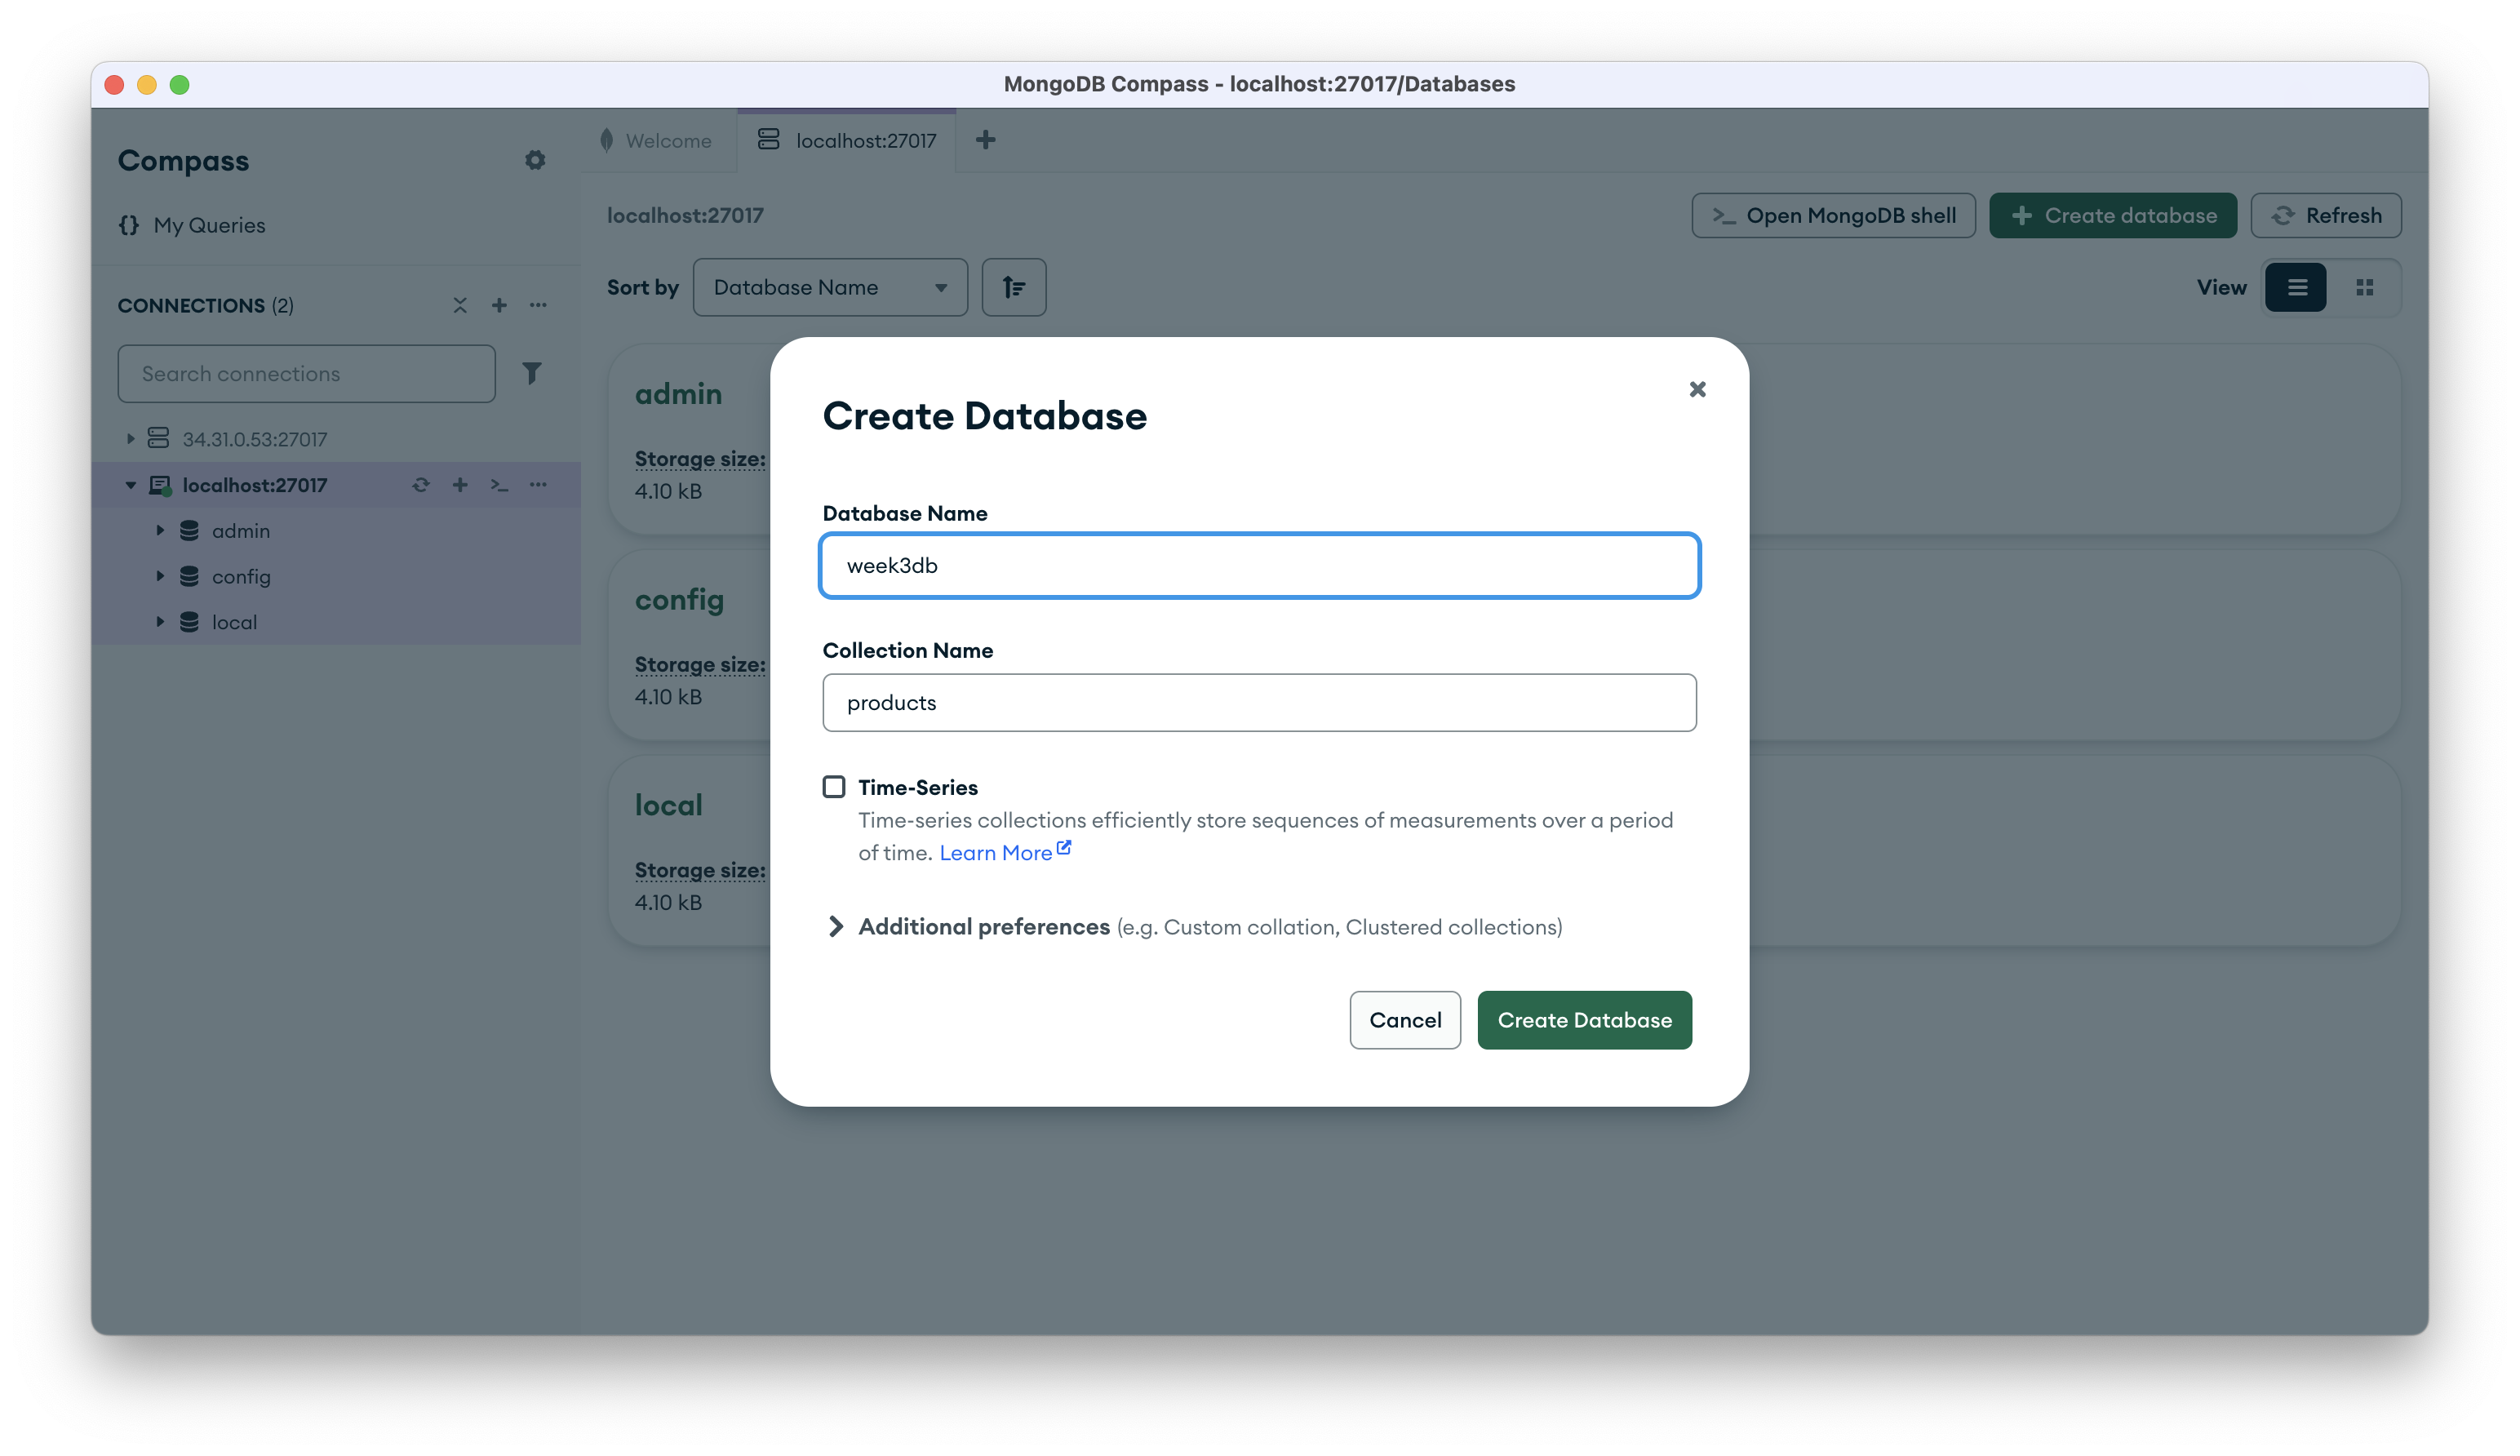Focus the Database Name input field

click(1258, 566)
